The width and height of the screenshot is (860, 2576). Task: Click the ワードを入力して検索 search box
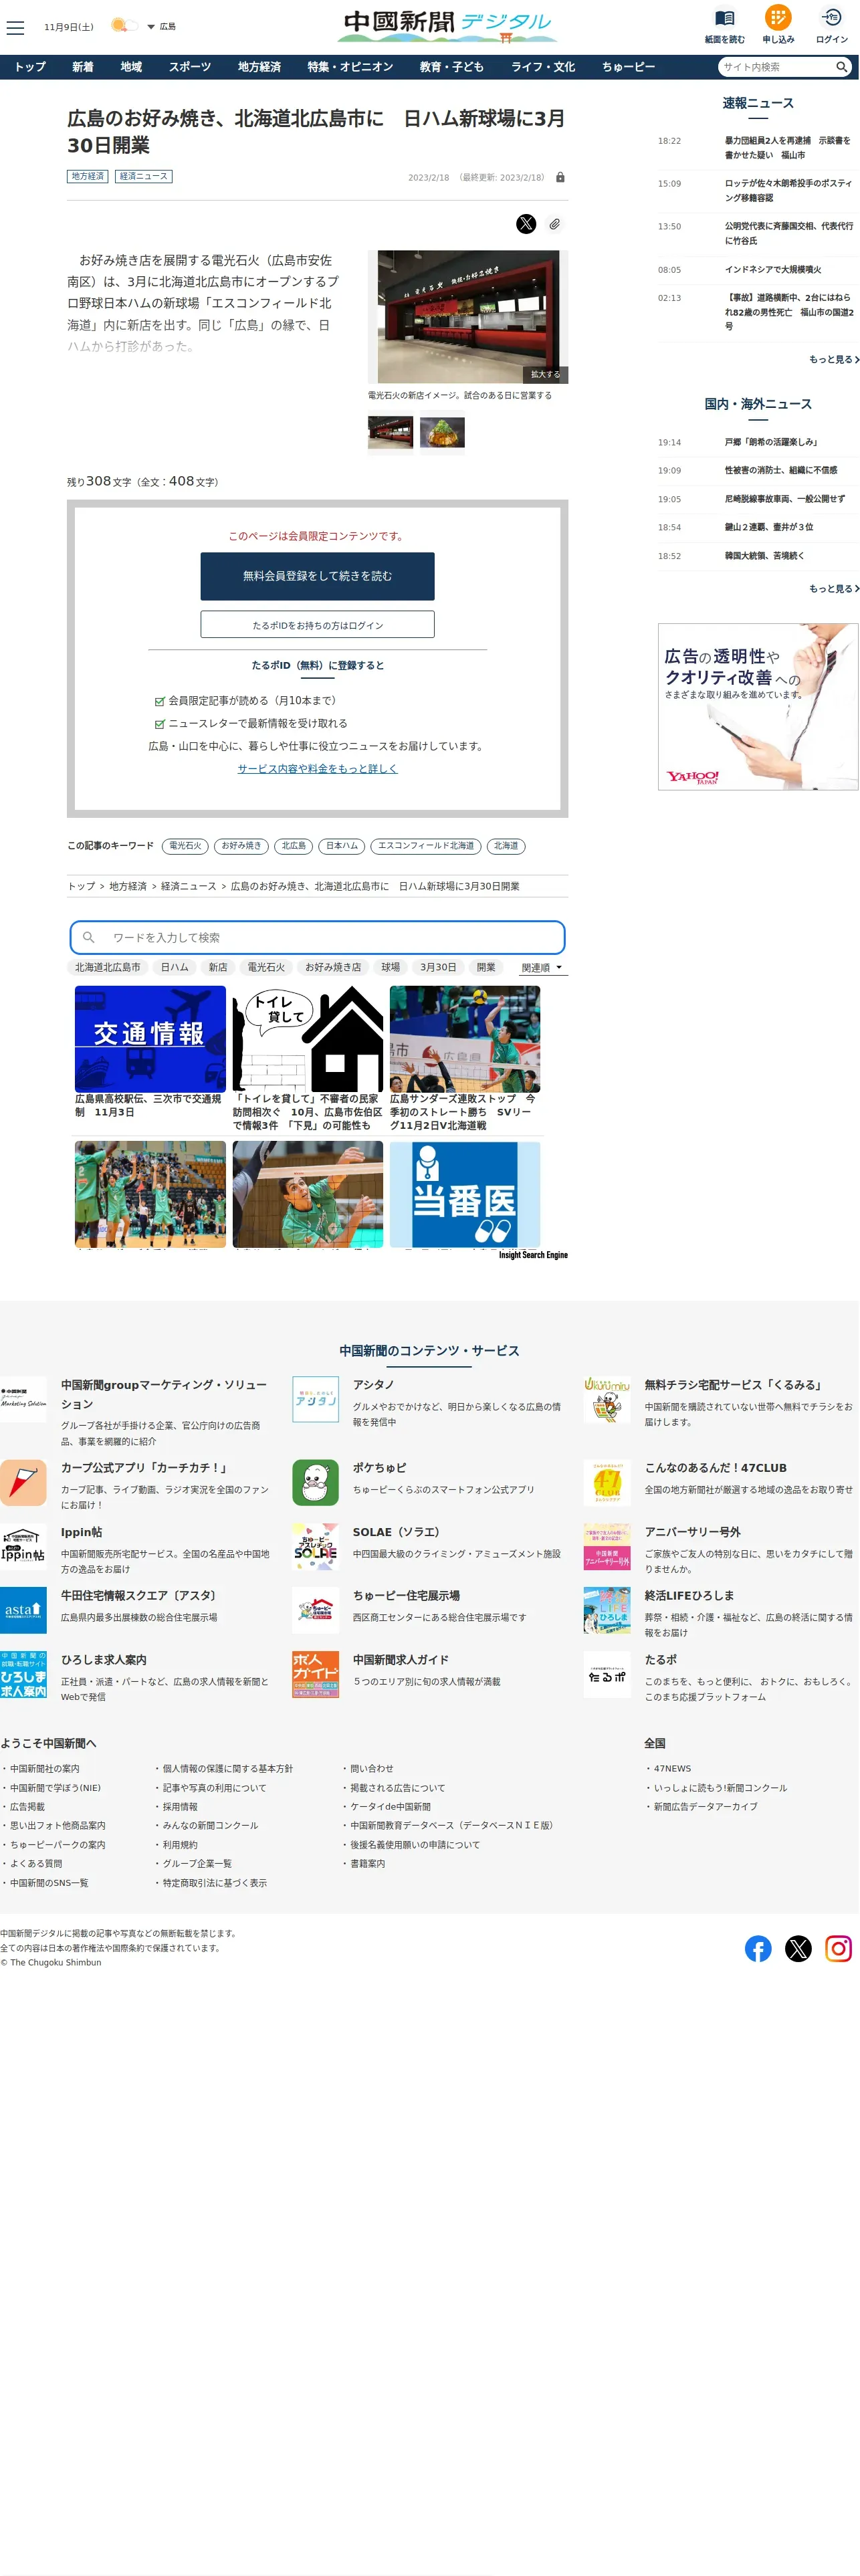317,937
